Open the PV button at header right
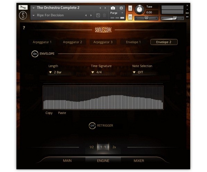207x172 pixels. tap(187, 17)
